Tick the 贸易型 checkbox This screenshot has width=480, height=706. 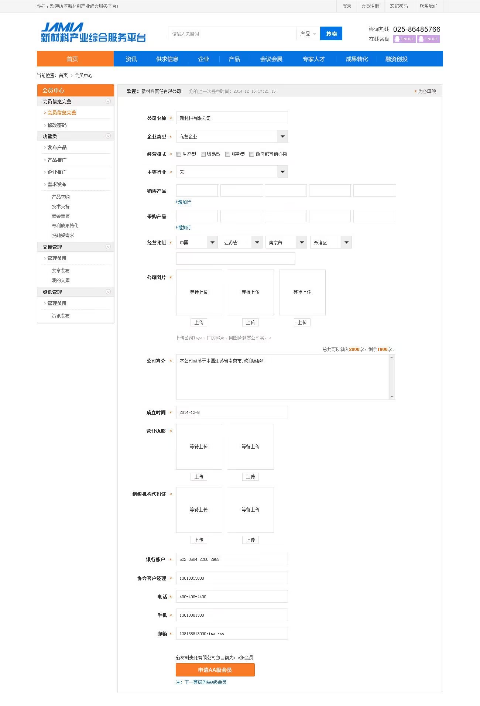[203, 154]
